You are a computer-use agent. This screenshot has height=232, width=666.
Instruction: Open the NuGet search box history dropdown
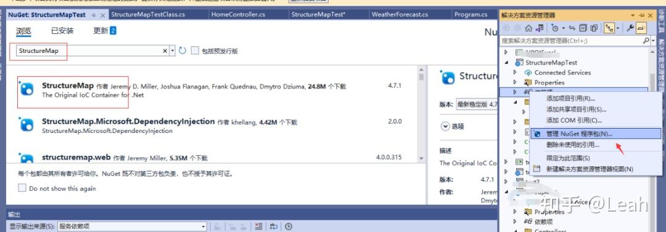click(x=172, y=51)
